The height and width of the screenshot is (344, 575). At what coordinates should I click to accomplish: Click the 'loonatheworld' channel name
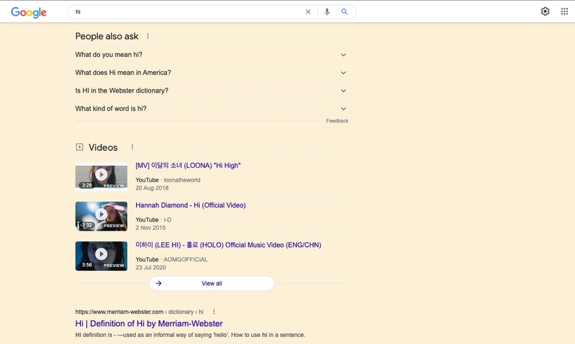click(182, 180)
